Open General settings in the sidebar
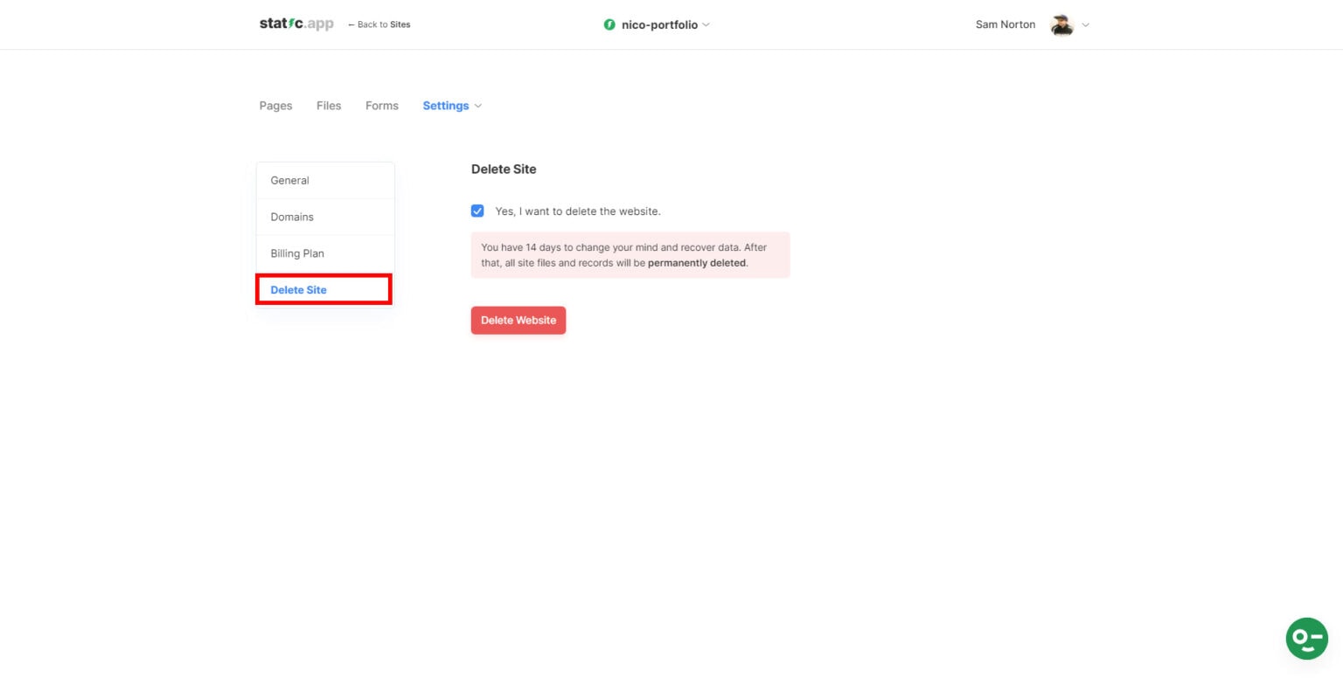The height and width of the screenshot is (678, 1343). coord(289,180)
